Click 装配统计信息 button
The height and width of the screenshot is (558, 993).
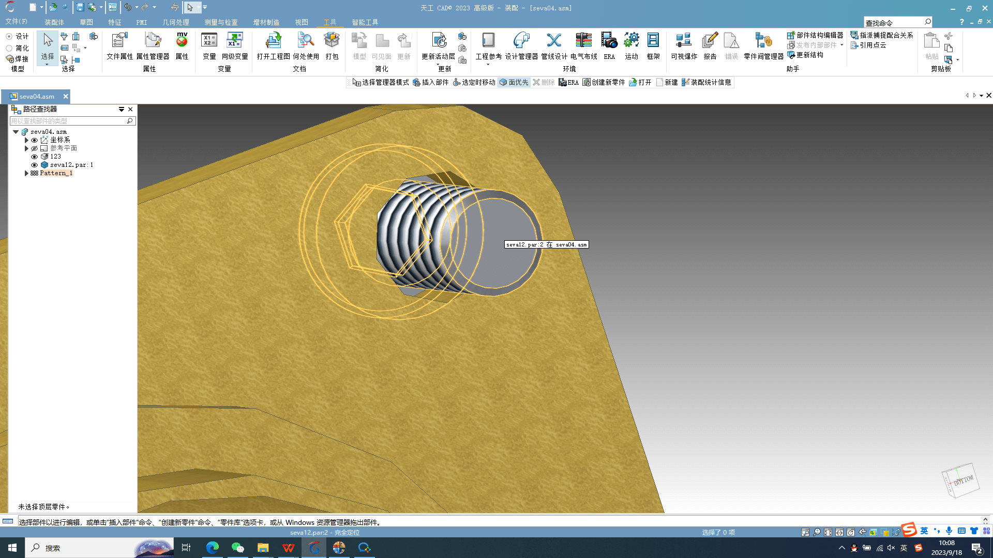[x=706, y=82]
